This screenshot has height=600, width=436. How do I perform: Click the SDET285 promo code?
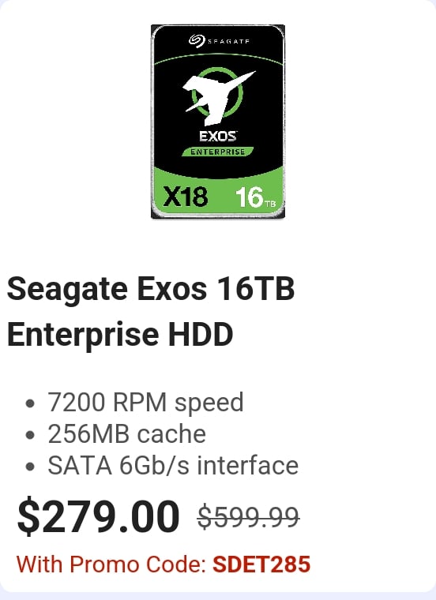261,564
